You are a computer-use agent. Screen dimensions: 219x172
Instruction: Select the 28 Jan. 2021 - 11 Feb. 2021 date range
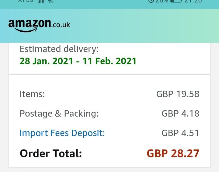coord(78,61)
